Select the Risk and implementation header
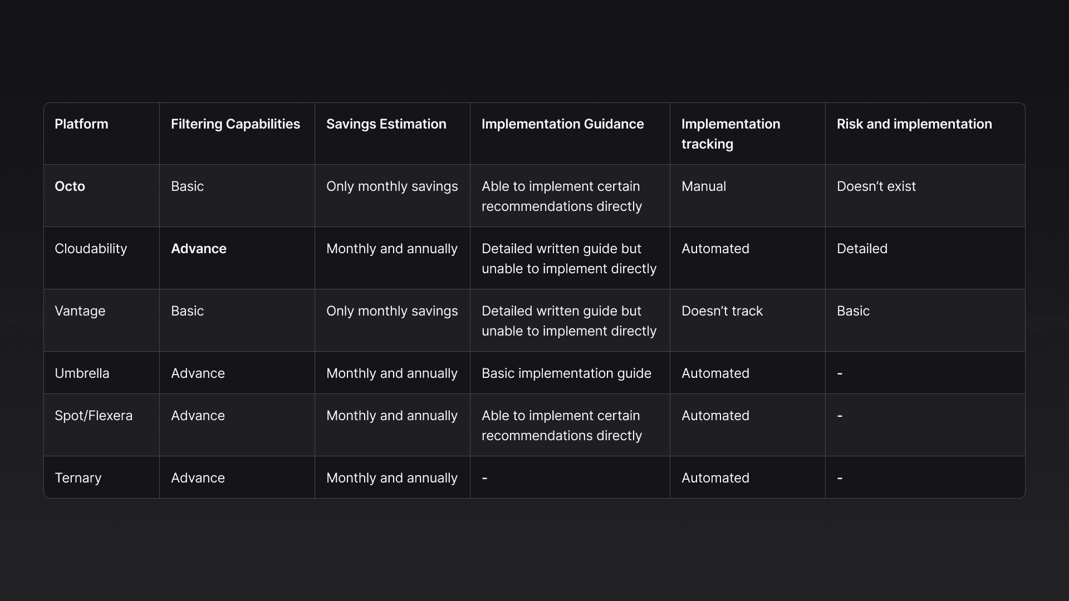Screen dimensions: 1069x601 [x=914, y=124]
